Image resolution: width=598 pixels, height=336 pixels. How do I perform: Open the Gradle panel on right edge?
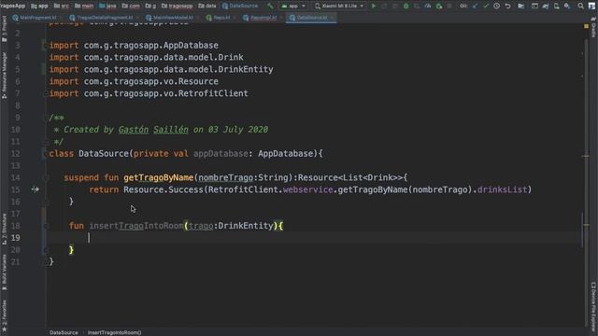coord(593,27)
